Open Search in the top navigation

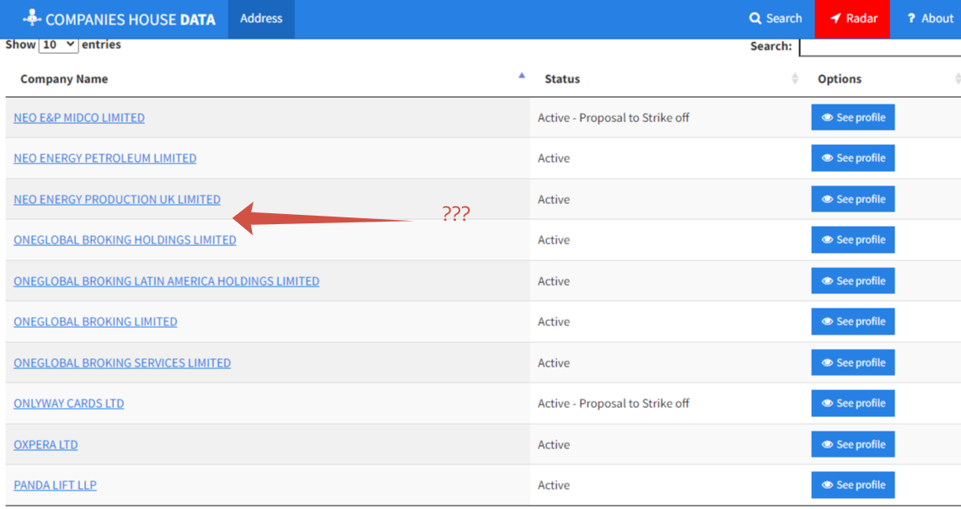point(776,19)
